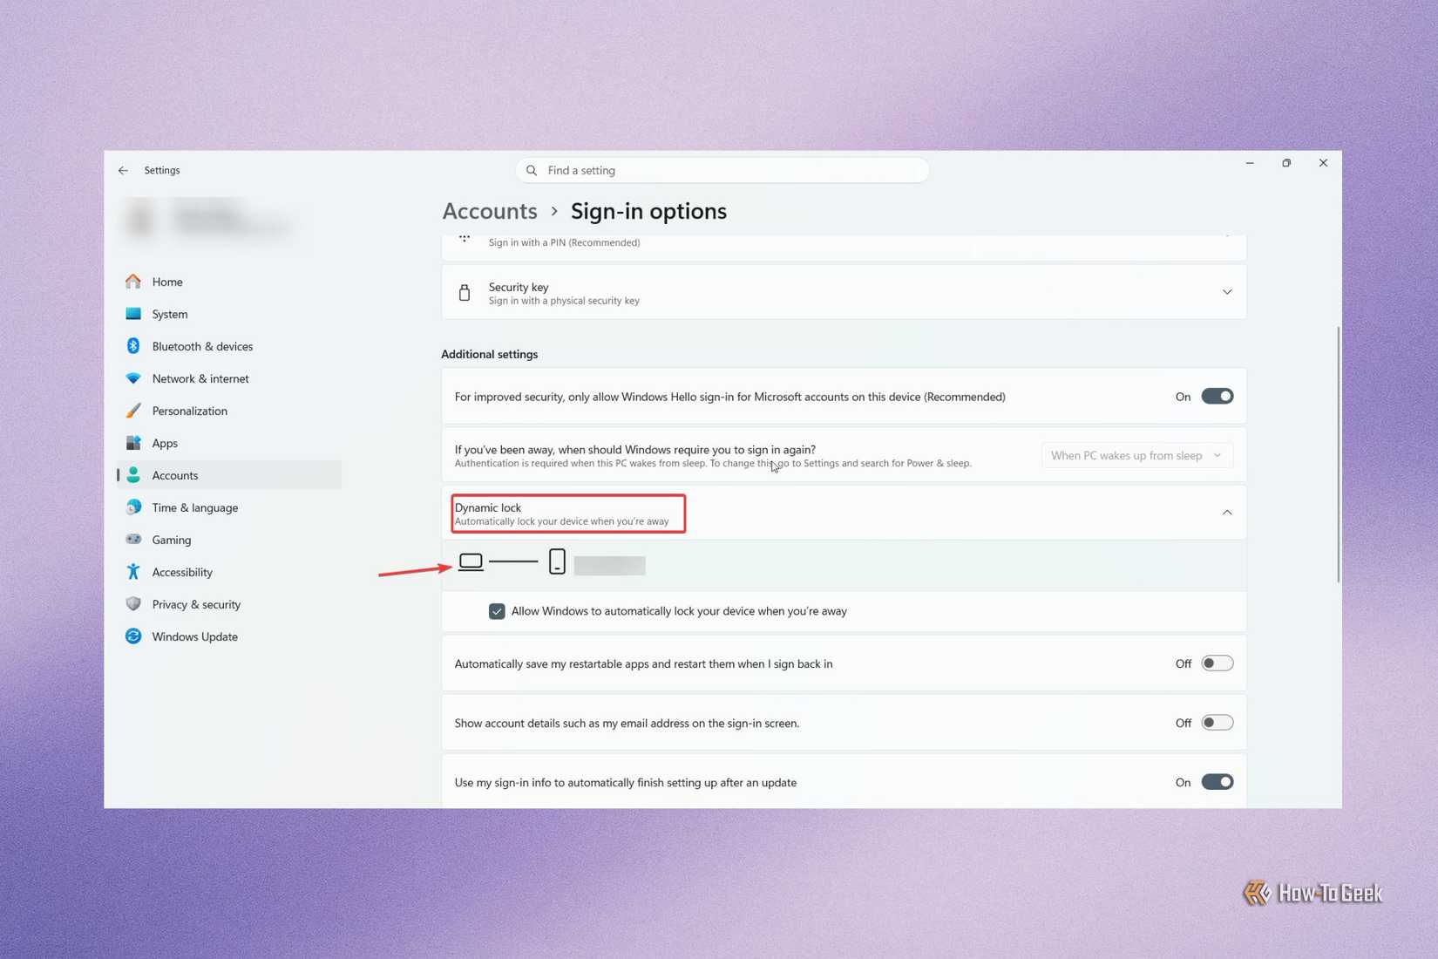Click the Gaming controller icon
Image resolution: width=1438 pixels, height=959 pixels.
coord(133,540)
